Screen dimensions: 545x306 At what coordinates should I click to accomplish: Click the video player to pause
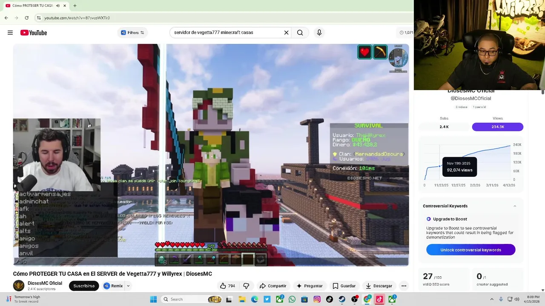pos(211,155)
